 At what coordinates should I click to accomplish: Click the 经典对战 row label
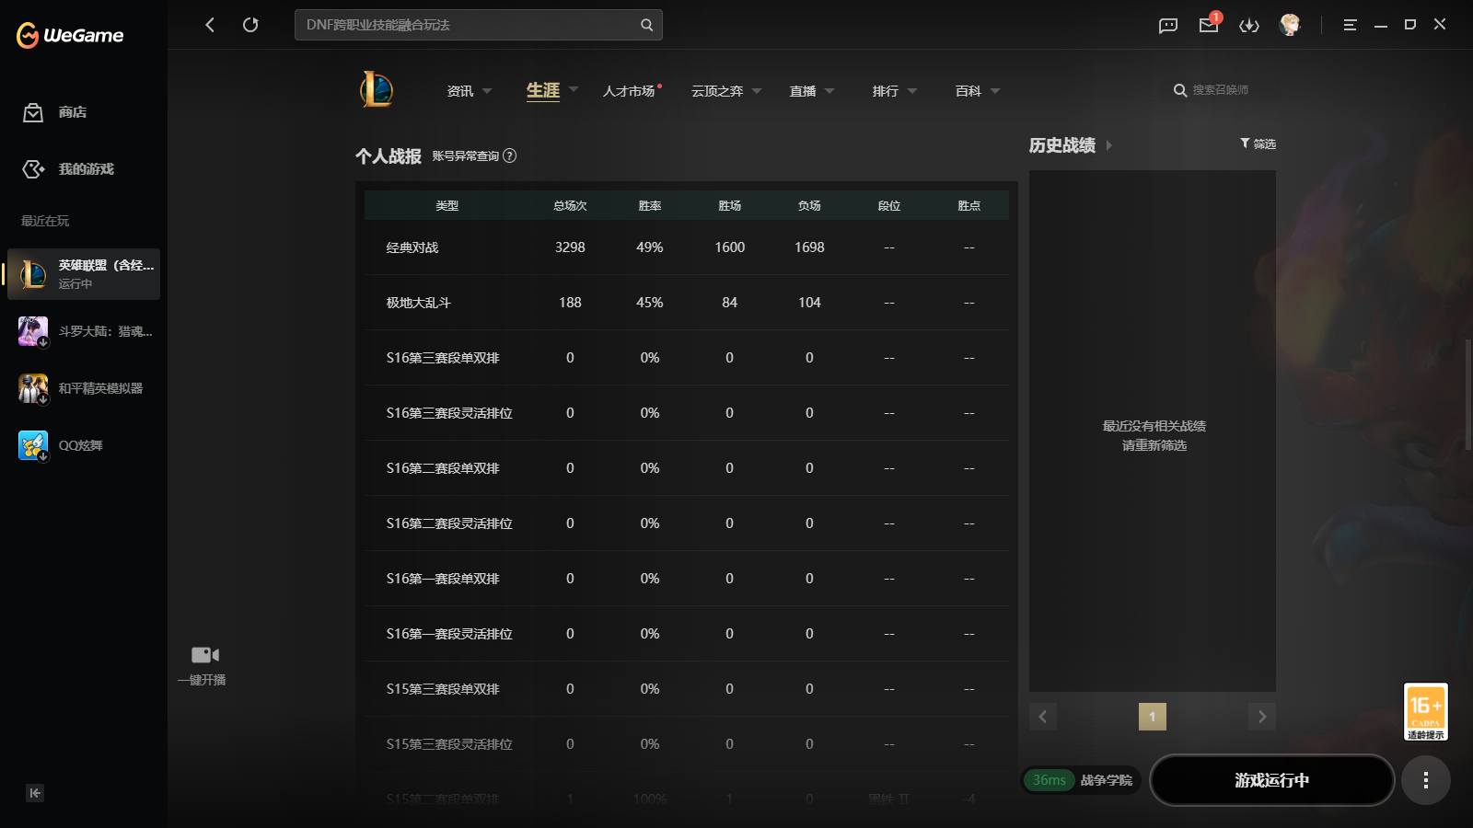412,247
